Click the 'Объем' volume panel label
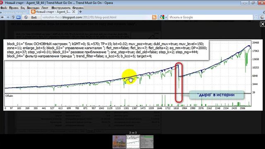The image size is (265, 149). 9,96
